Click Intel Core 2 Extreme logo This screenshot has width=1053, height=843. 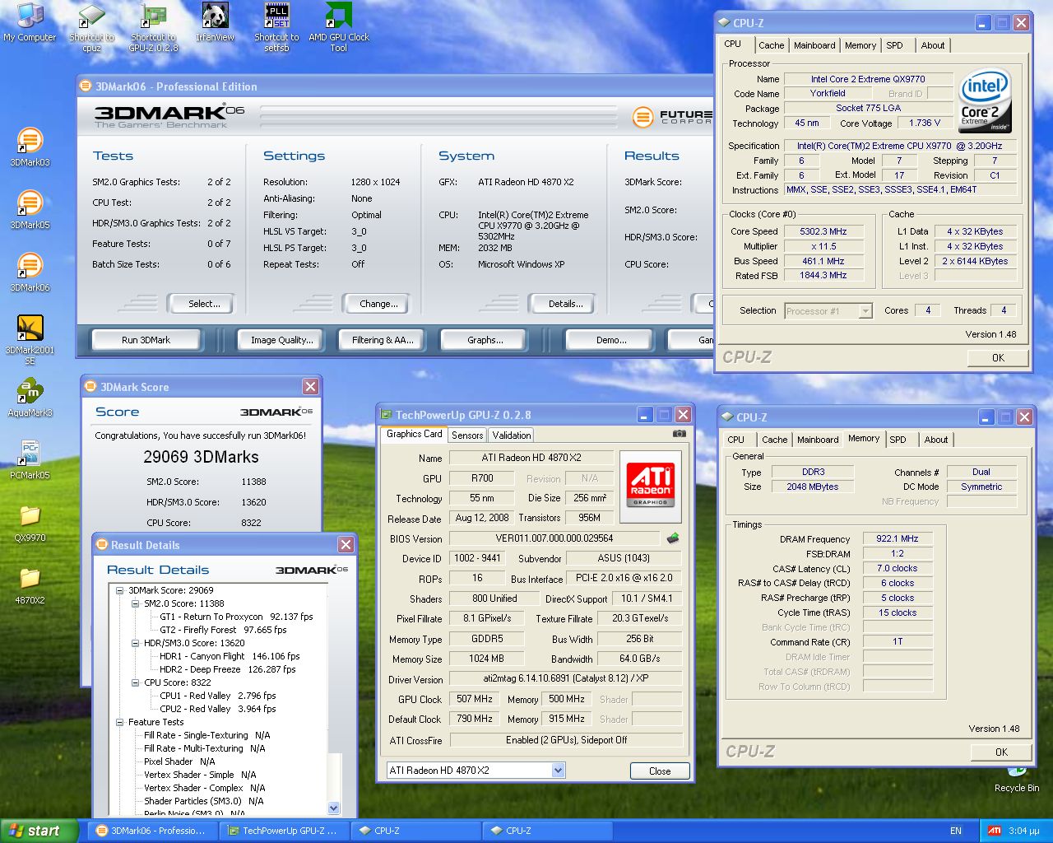pyautogui.click(x=985, y=100)
